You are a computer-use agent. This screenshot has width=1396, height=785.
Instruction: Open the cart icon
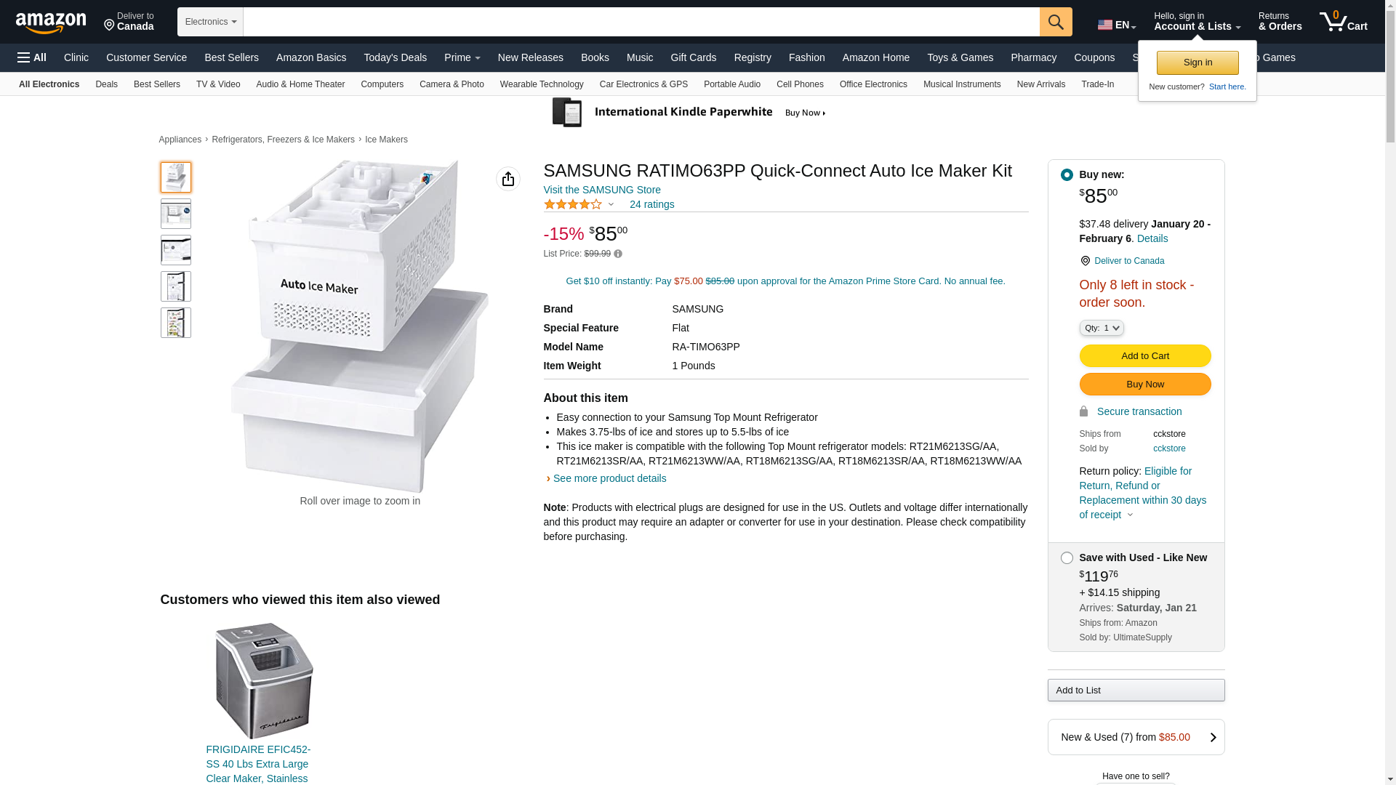pyautogui.click(x=1343, y=21)
